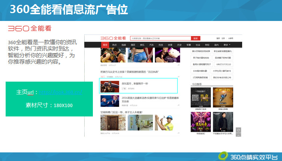Viewport: 282px width, 161px height.
Task: Click the back-to-top arrow icon
Action: click(238, 135)
